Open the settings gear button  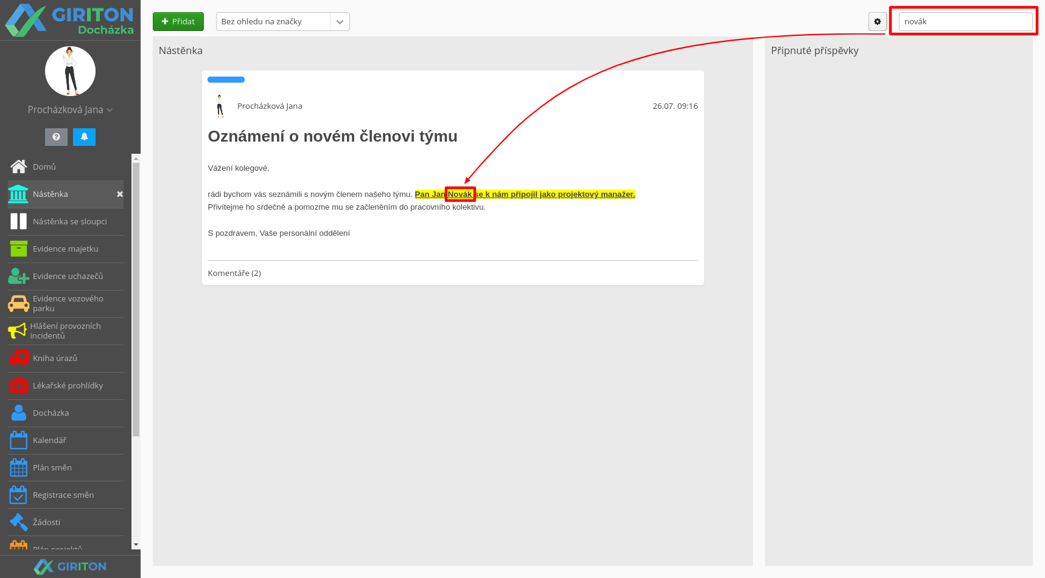click(878, 21)
